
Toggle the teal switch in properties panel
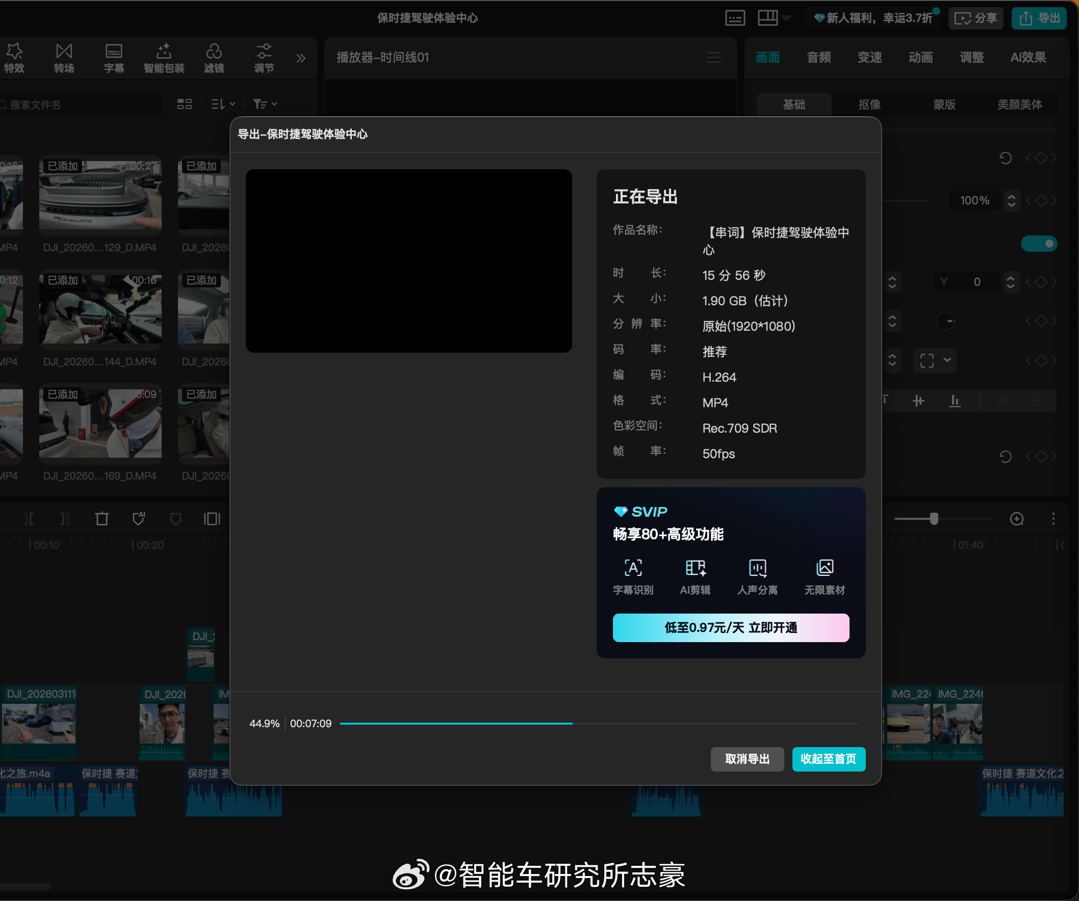[1038, 244]
